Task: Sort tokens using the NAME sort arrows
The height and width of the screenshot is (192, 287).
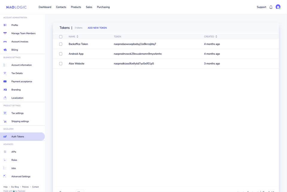Action: [77, 37]
